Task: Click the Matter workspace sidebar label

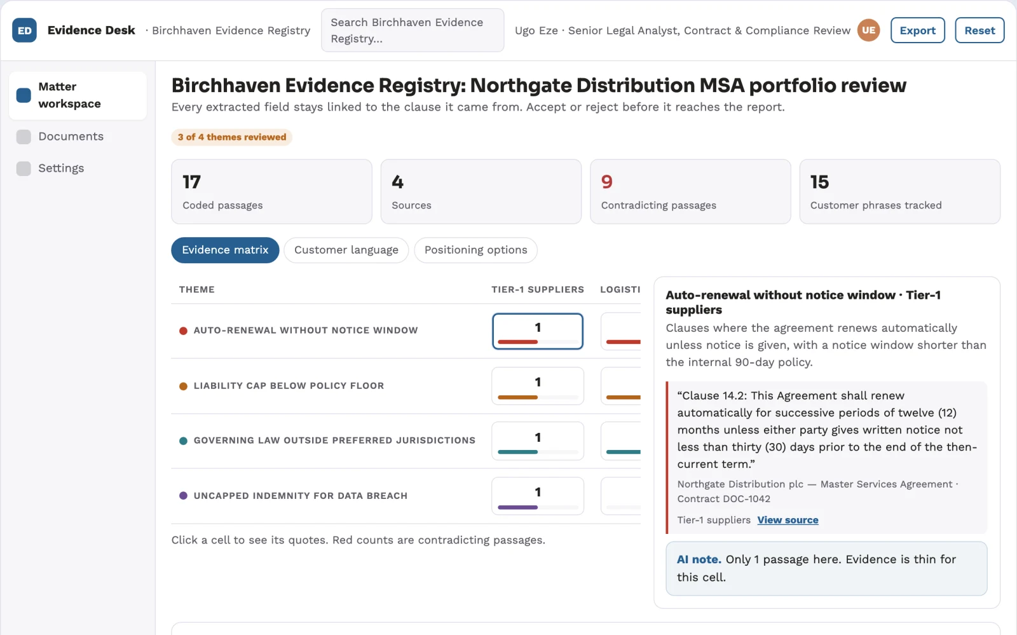Action: point(70,95)
